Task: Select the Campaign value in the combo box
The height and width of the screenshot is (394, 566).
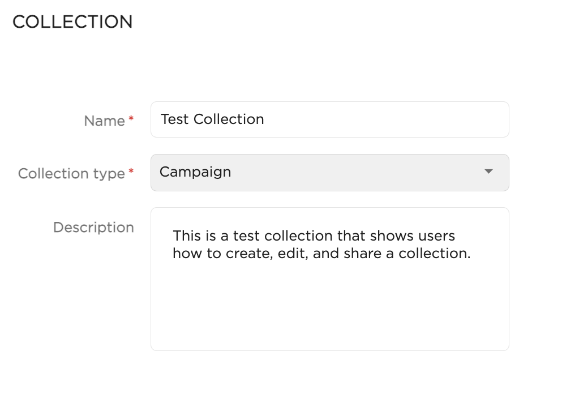Action: point(195,172)
